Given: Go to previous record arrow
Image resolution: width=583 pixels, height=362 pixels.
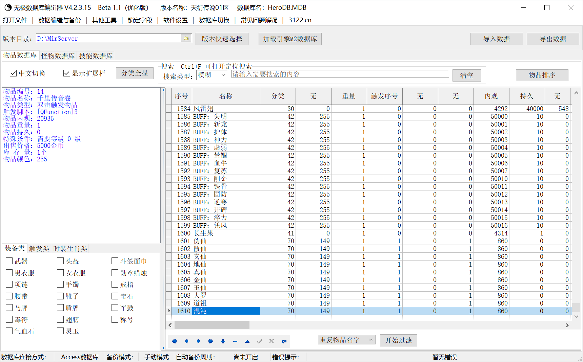Looking at the screenshot, I should 186,341.
